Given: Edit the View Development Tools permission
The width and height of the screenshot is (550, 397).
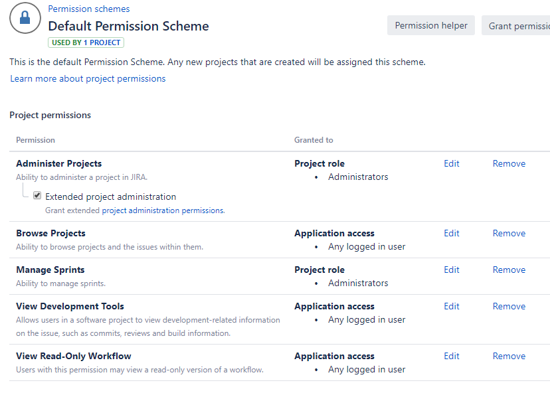Looking at the screenshot, I should [452, 307].
